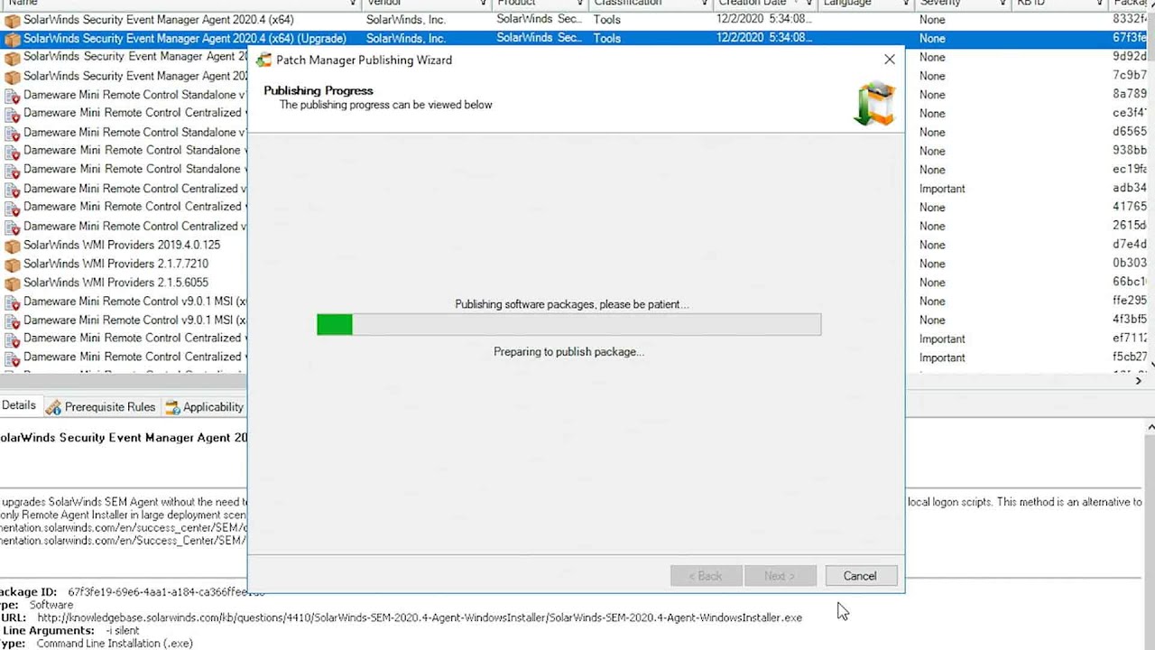This screenshot has width=1155, height=650.
Task: Click the disabled Next button
Action: pos(781,576)
